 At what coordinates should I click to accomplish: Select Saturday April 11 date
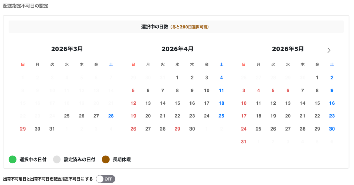(x=221, y=90)
